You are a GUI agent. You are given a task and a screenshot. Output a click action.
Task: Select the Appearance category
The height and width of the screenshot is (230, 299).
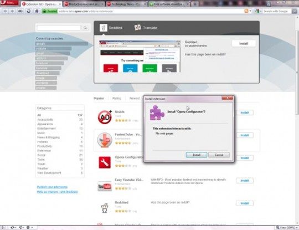point(45,124)
